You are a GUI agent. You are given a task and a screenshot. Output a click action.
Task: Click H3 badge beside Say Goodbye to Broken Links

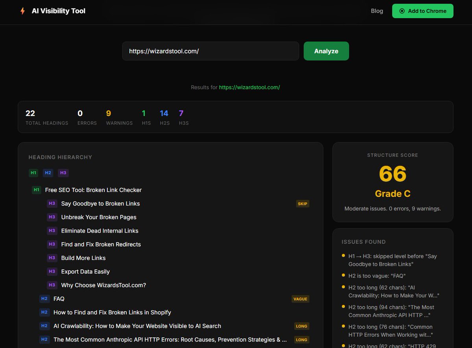[52, 203]
